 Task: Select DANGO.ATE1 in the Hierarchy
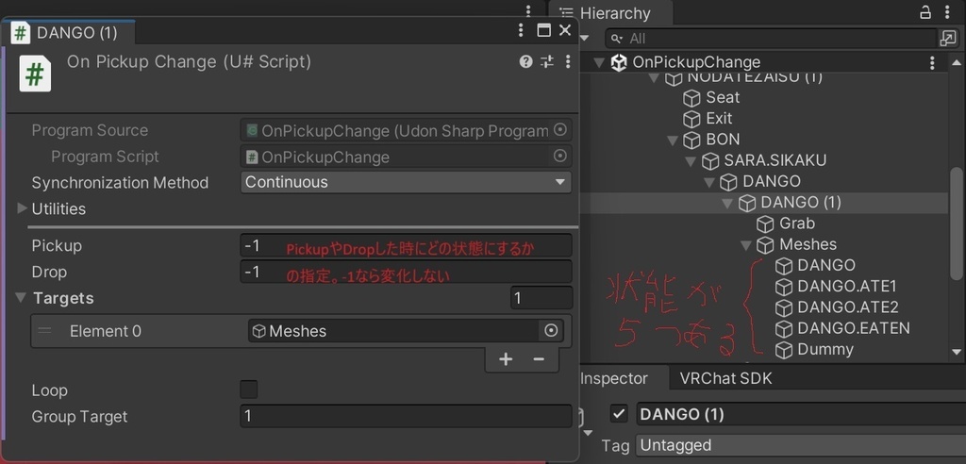846,286
